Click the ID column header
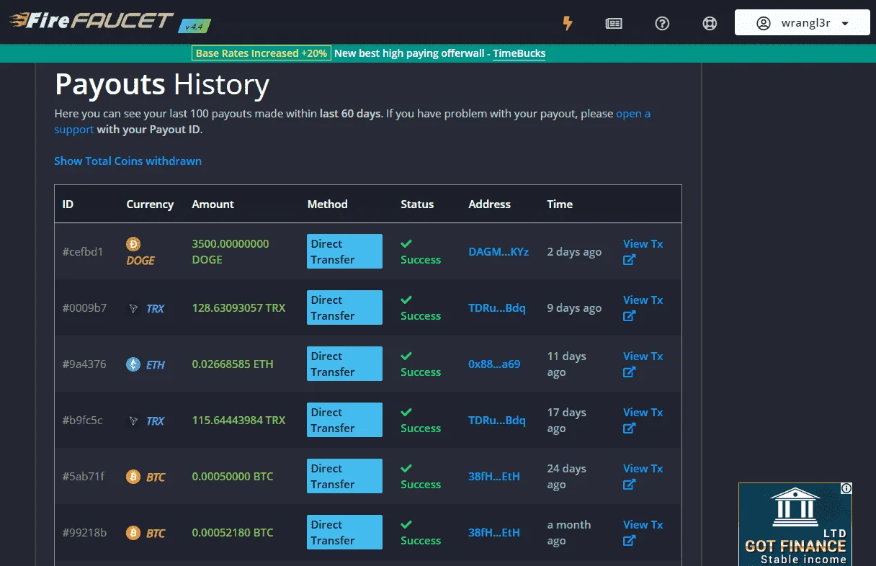 coord(68,204)
